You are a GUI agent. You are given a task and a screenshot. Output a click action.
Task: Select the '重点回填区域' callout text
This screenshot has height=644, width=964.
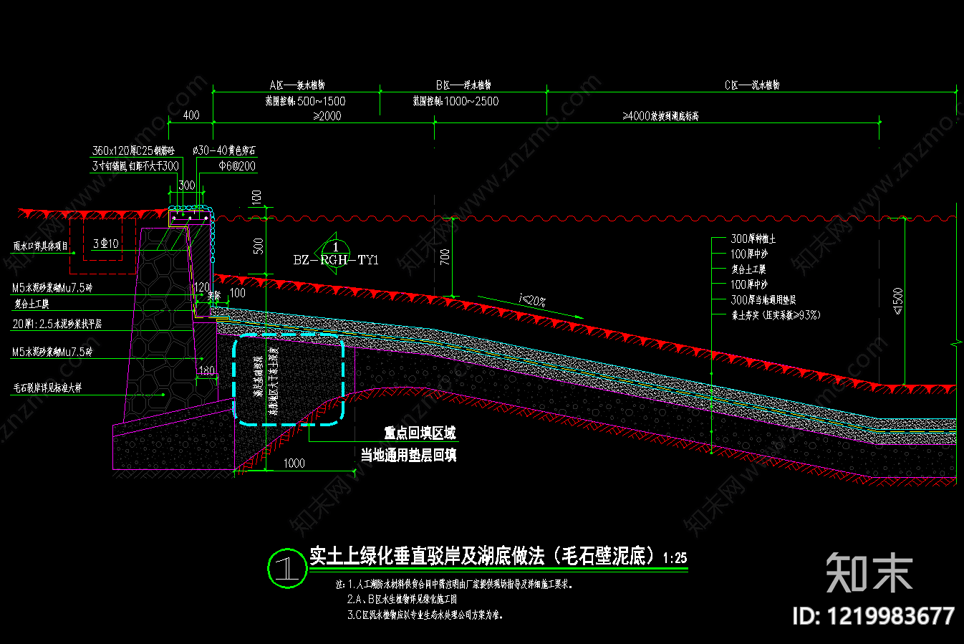tap(420, 433)
